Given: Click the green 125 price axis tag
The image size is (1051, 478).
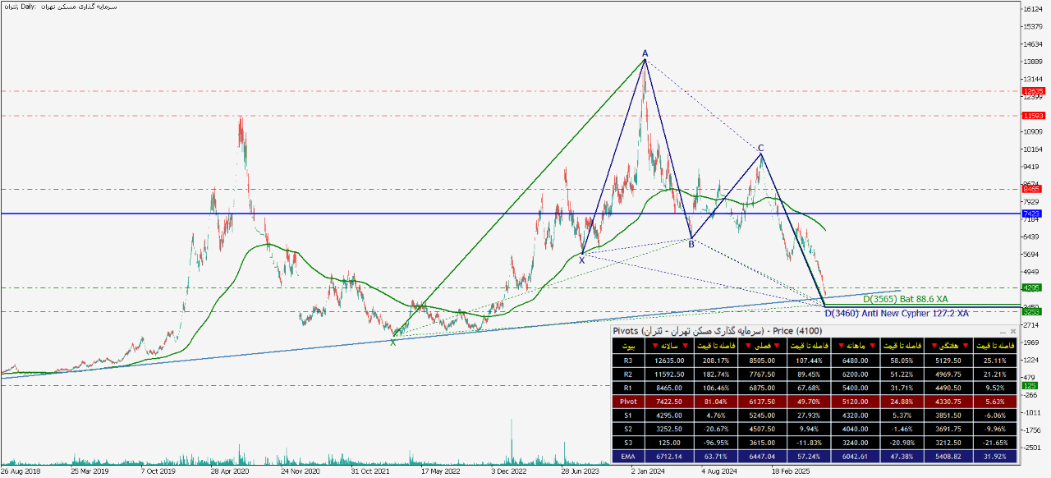Looking at the screenshot, I should coord(1029,384).
